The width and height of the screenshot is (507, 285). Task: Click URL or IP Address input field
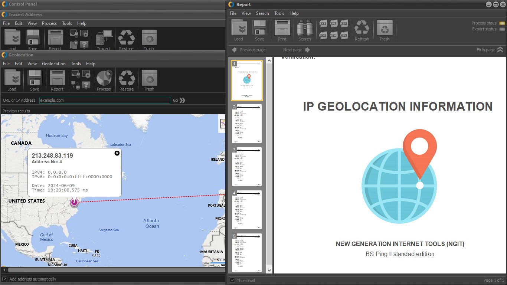(x=105, y=100)
